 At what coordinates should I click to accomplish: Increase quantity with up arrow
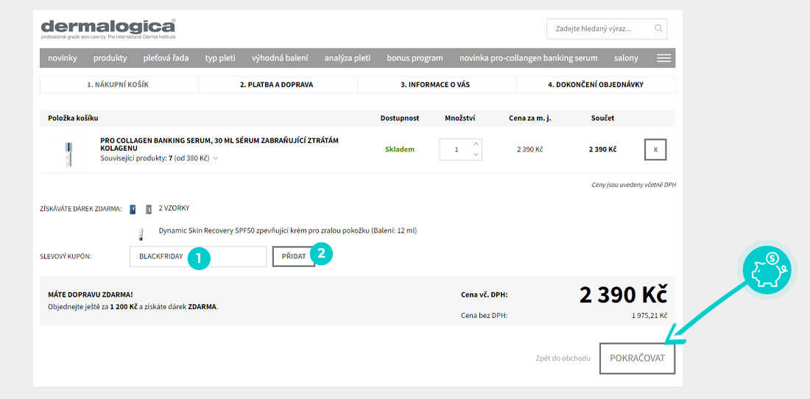click(476, 144)
